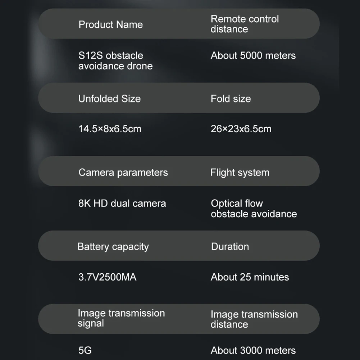Select the About 25 minutes value
The image size is (360, 360).
[x=250, y=277]
